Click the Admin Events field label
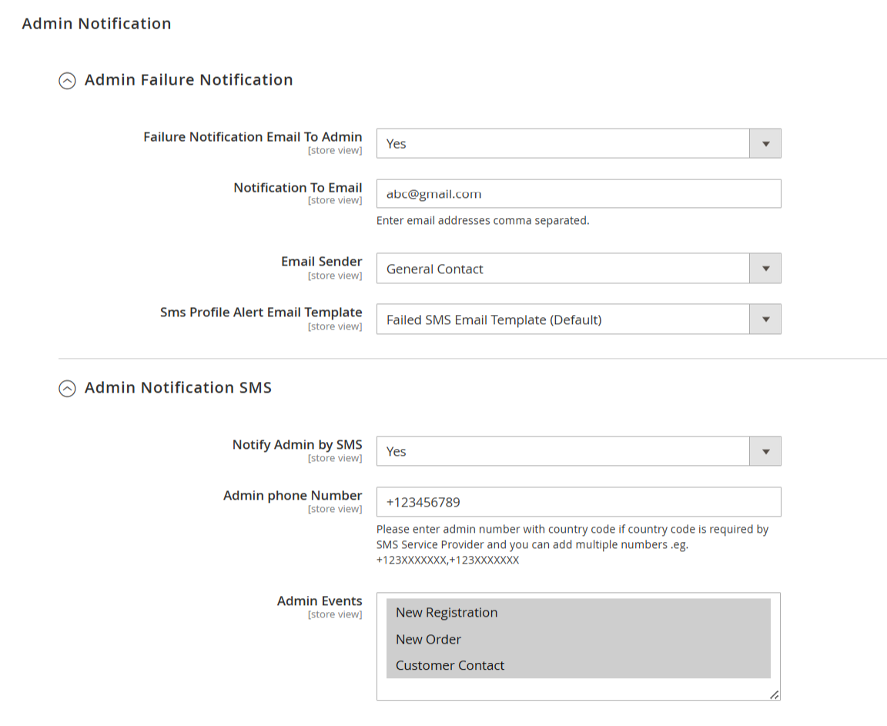This screenshot has width=887, height=726. pyautogui.click(x=319, y=601)
